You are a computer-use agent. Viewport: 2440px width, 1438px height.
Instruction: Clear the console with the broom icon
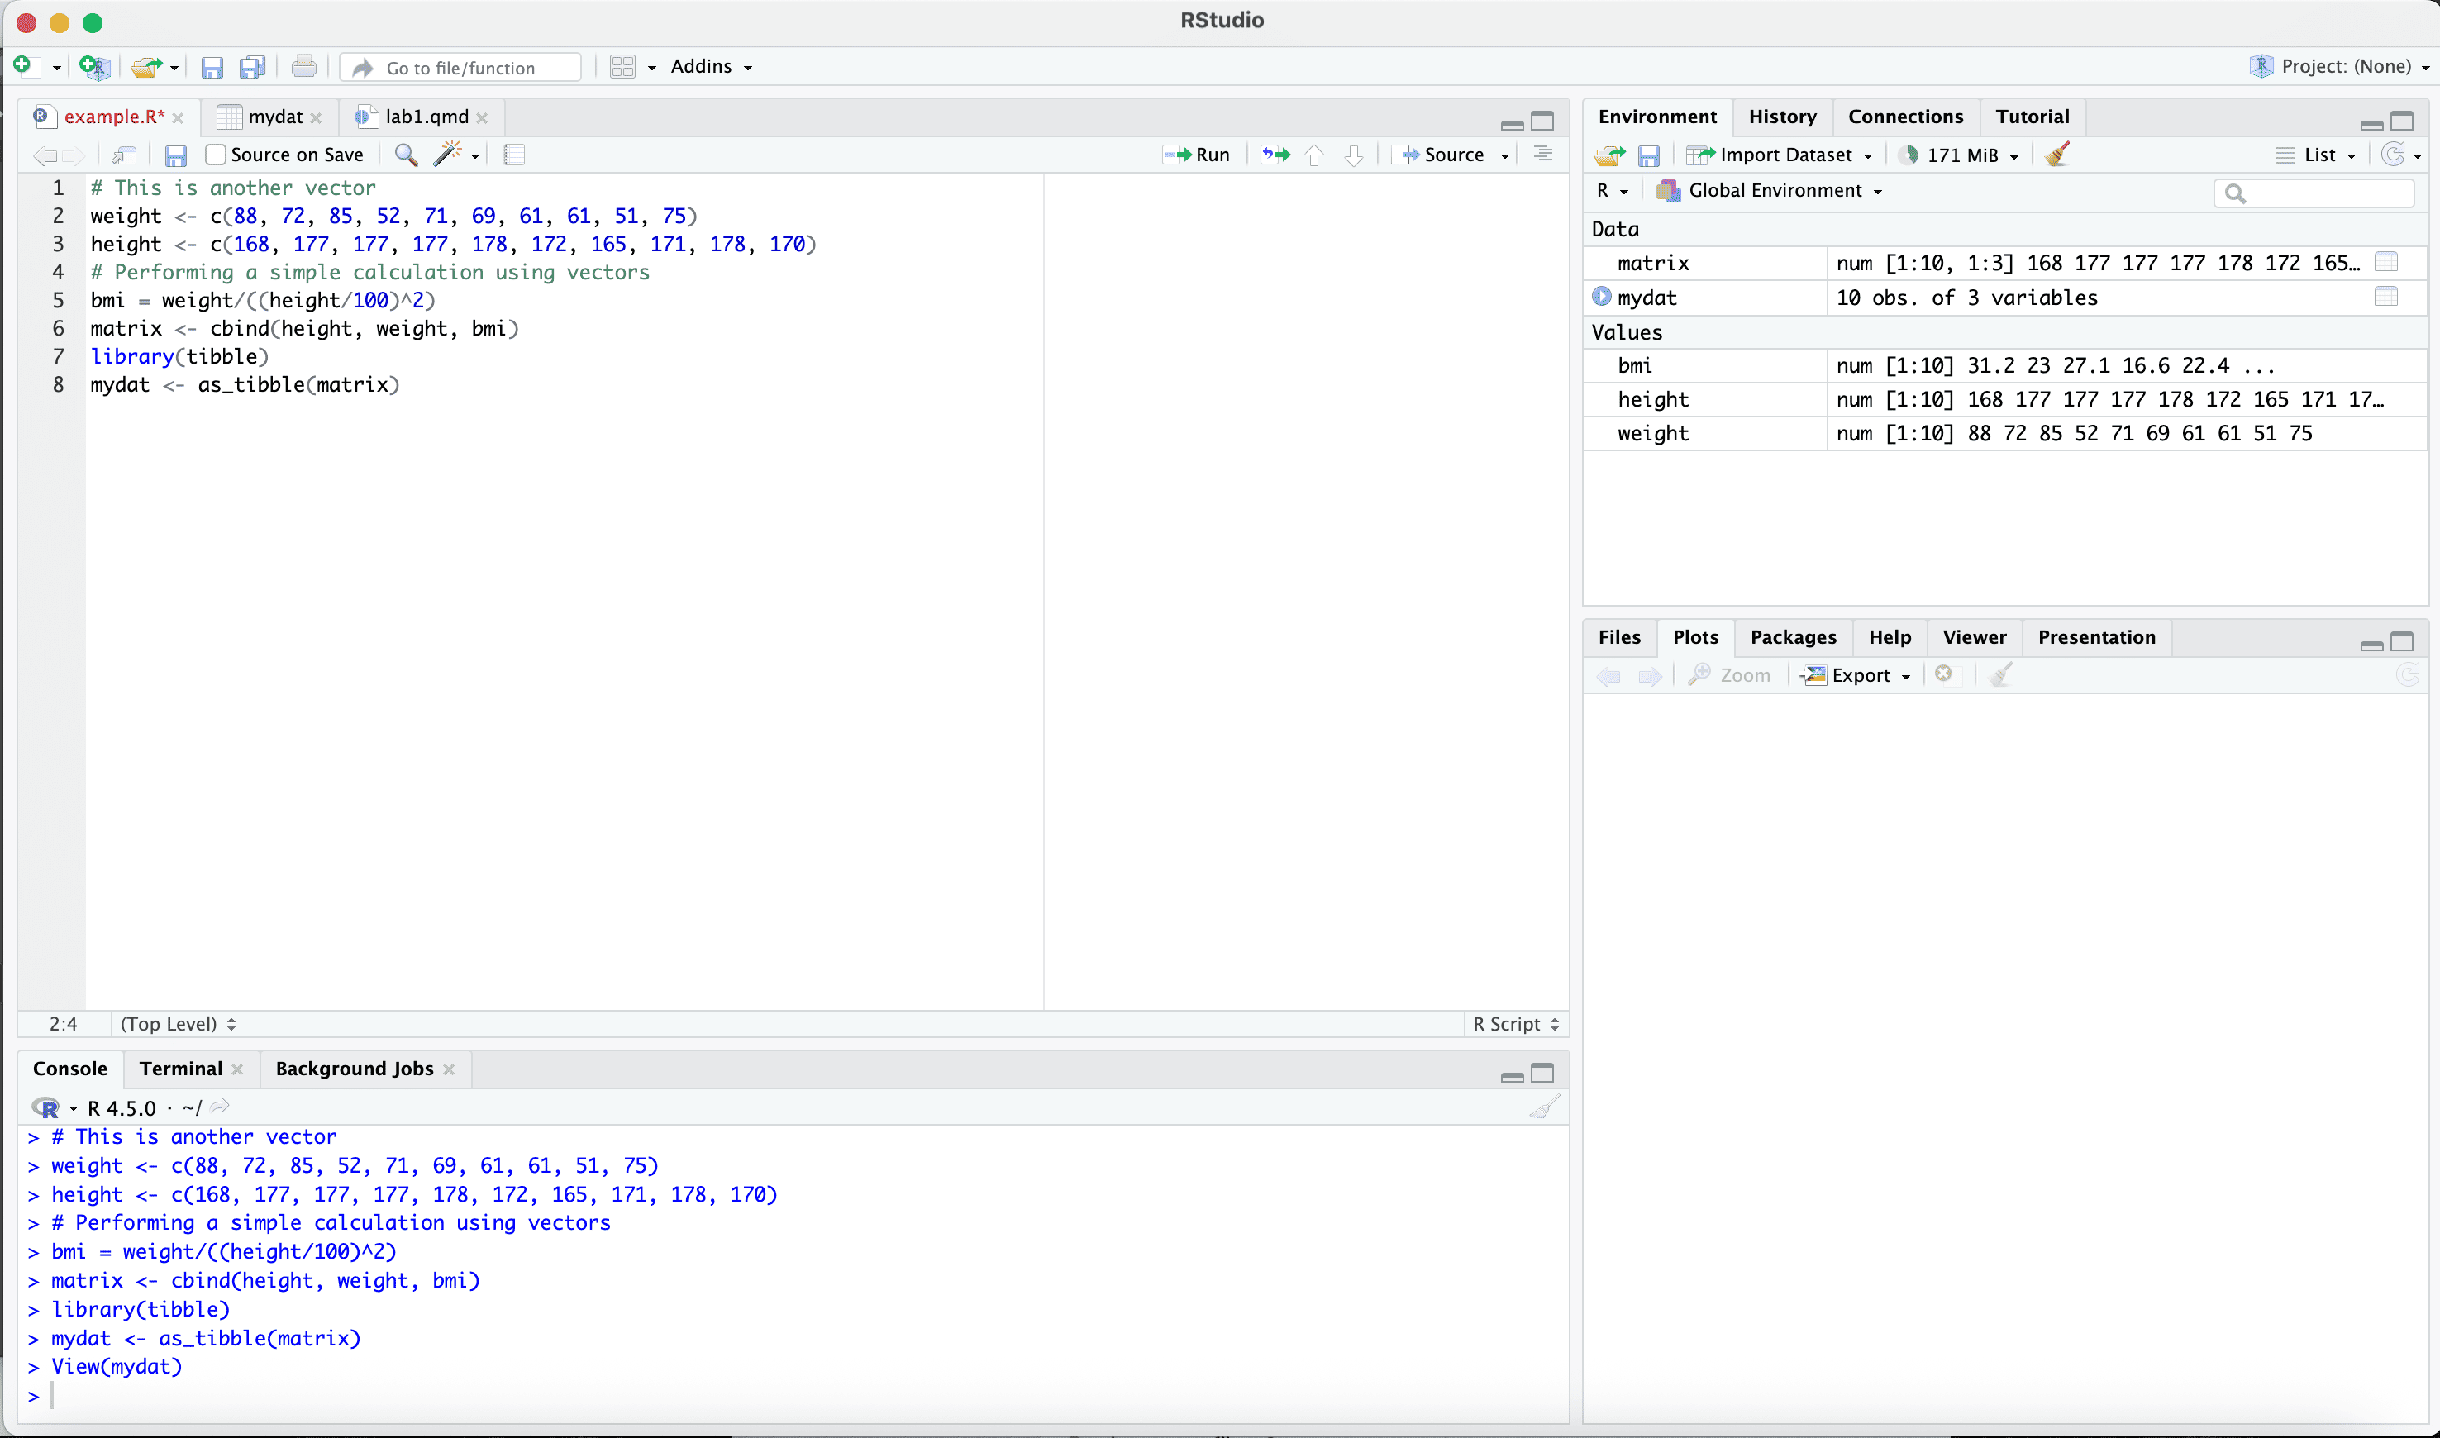1544,1107
